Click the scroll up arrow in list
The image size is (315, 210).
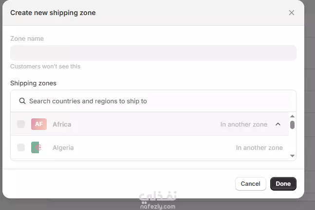coord(292,116)
